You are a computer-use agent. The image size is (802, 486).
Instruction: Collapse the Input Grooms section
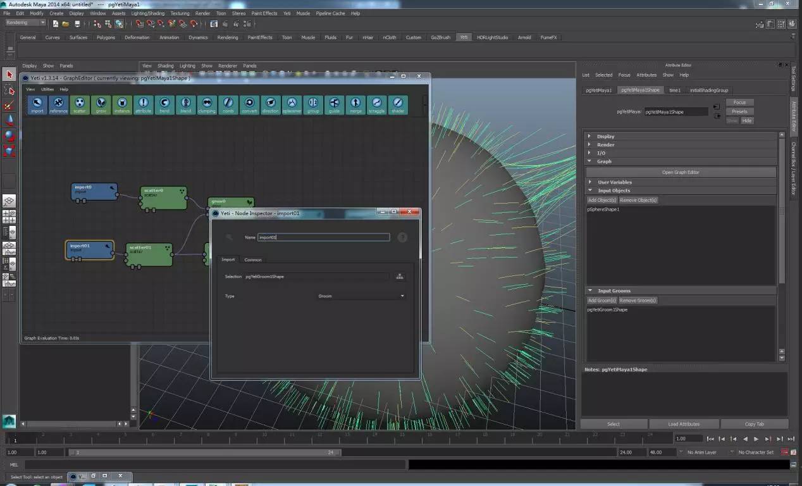(589, 291)
